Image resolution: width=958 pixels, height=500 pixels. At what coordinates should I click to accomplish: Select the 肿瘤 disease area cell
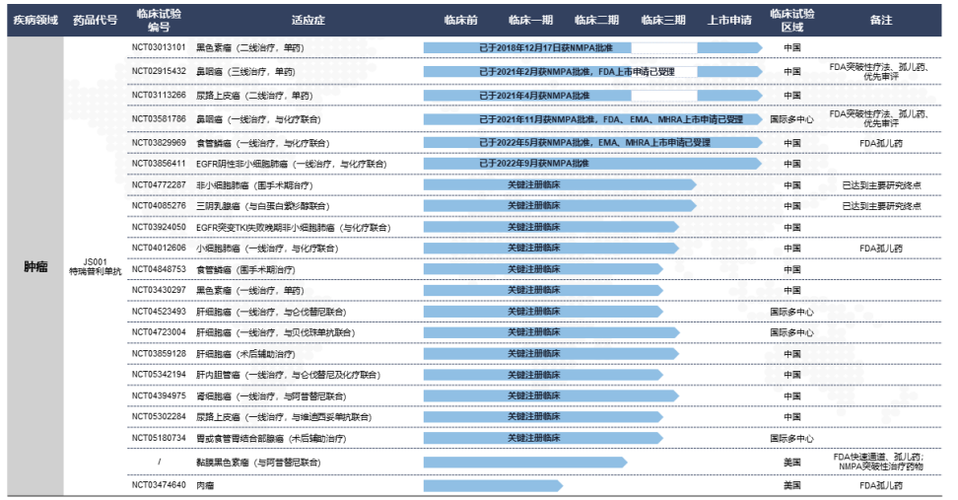(34, 267)
